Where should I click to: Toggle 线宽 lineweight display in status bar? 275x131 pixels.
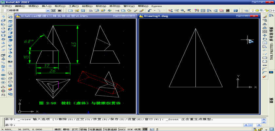click(x=138, y=129)
